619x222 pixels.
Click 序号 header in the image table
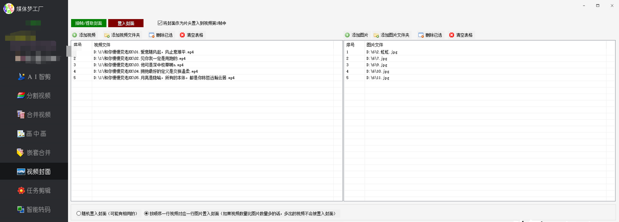(x=354, y=45)
